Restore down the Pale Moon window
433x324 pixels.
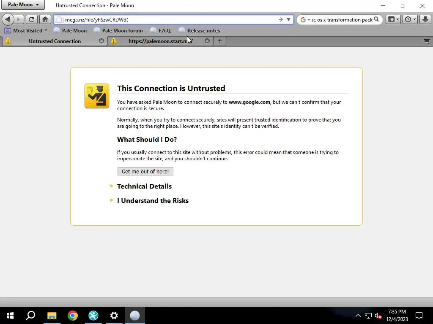point(403,5)
